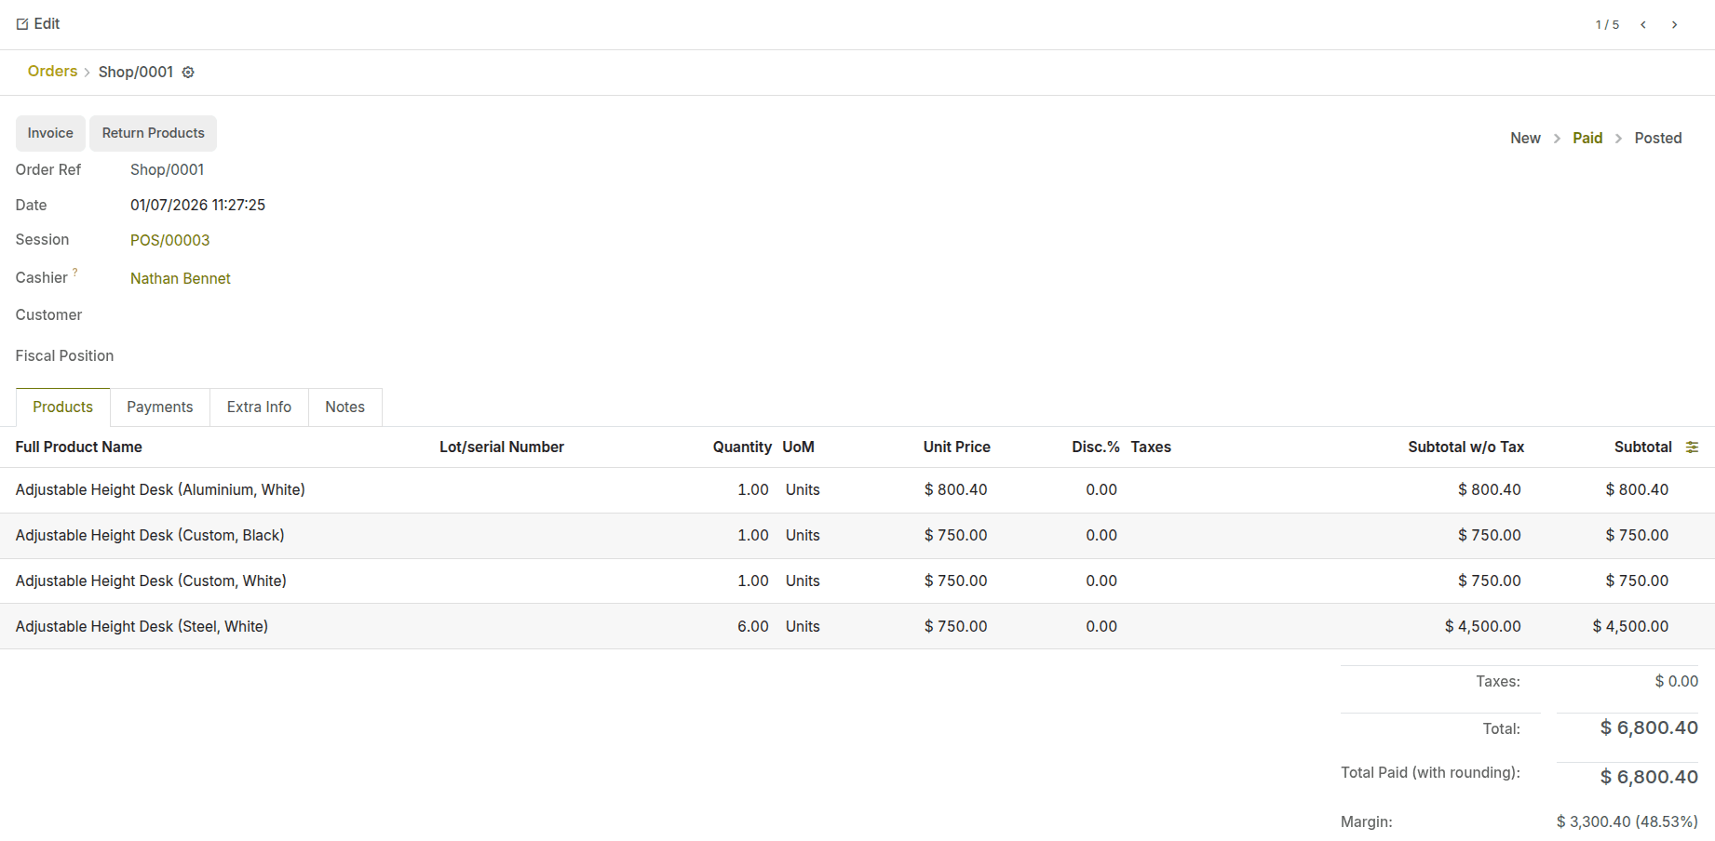Open the Extra Info tab
This screenshot has height=841, width=1715.
(x=259, y=407)
